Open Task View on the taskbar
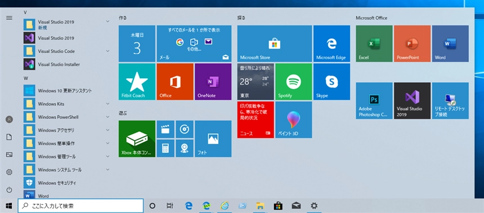Image resolution: width=484 pixels, height=213 pixels. [169, 206]
